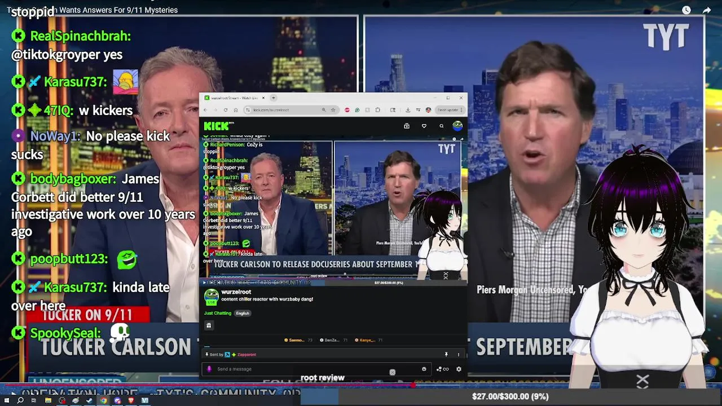The height and width of the screenshot is (406, 722).
Task: Open File Explorer from the taskbar
Action: 48,400
